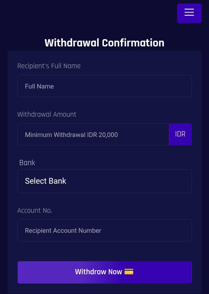Click the three-line menu icon
The height and width of the screenshot is (294, 209).
tap(189, 12)
